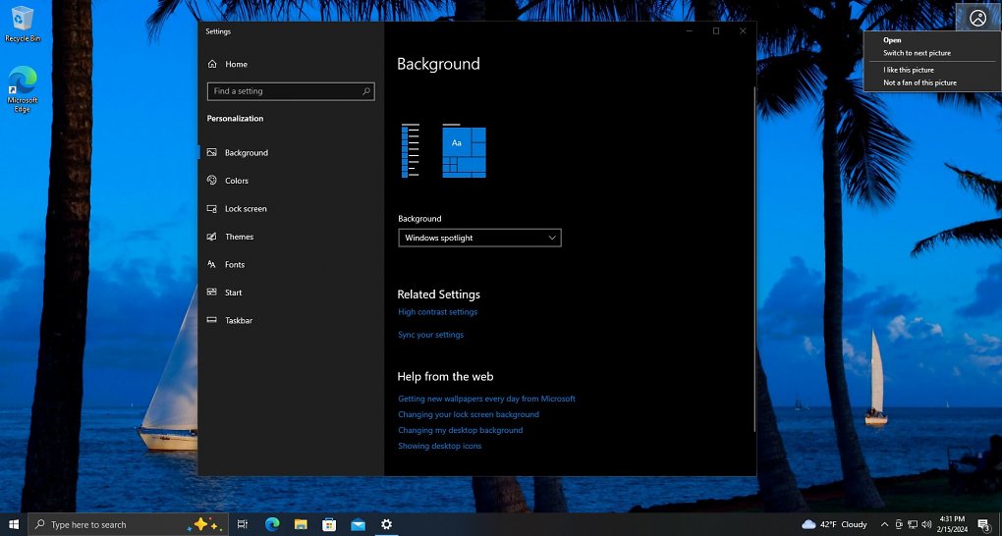1002x536 pixels.
Task: Open Sync your settings link
Action: pyautogui.click(x=430, y=335)
